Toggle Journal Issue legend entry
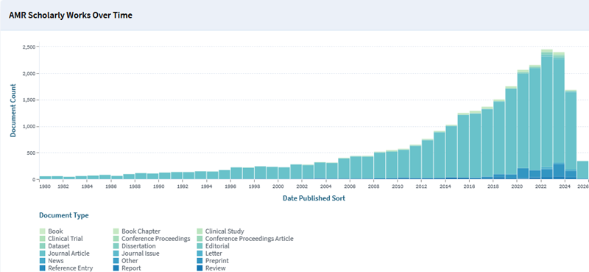This screenshot has height=272, width=589. [136, 254]
